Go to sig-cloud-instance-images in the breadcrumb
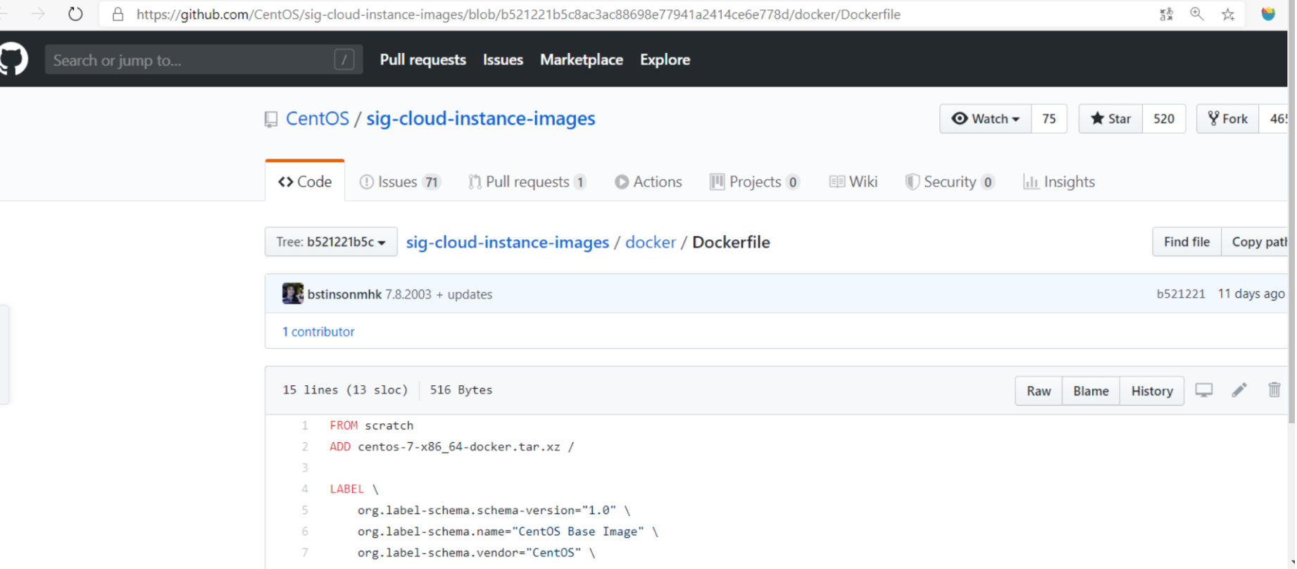This screenshot has width=1297, height=569. coord(508,242)
